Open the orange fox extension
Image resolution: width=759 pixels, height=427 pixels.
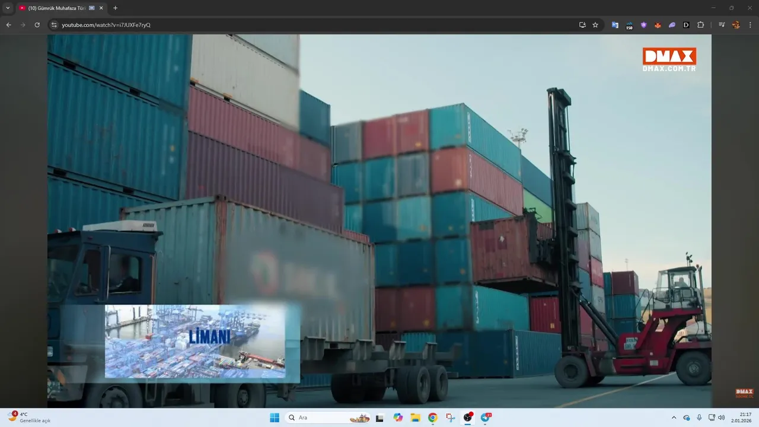(658, 25)
